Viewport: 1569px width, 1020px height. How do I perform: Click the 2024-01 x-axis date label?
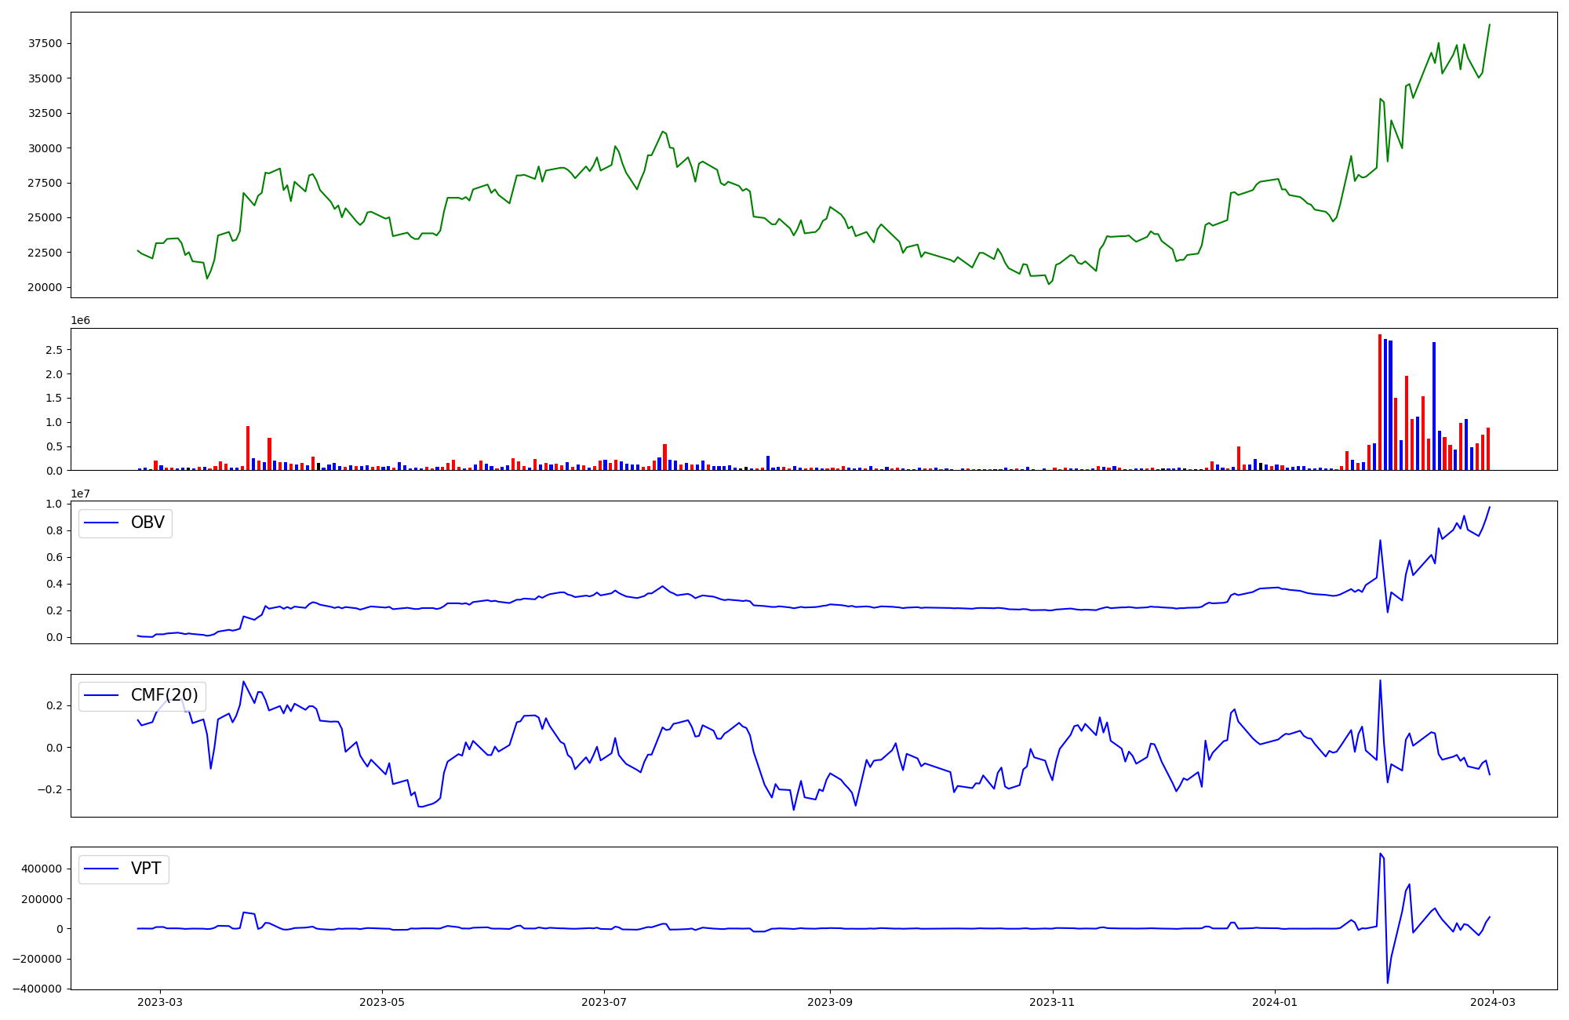1274,1002
